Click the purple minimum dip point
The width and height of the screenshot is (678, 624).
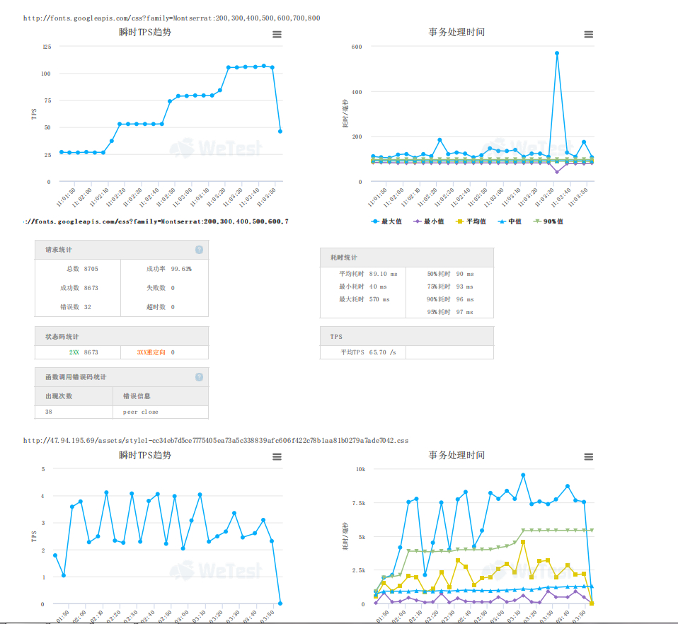[x=557, y=172]
